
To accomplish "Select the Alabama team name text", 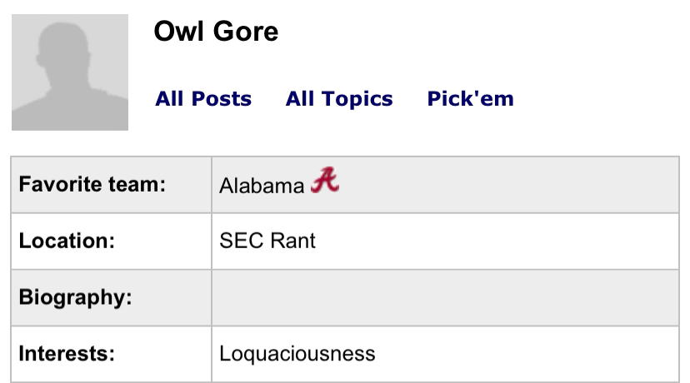I will tap(262, 186).
